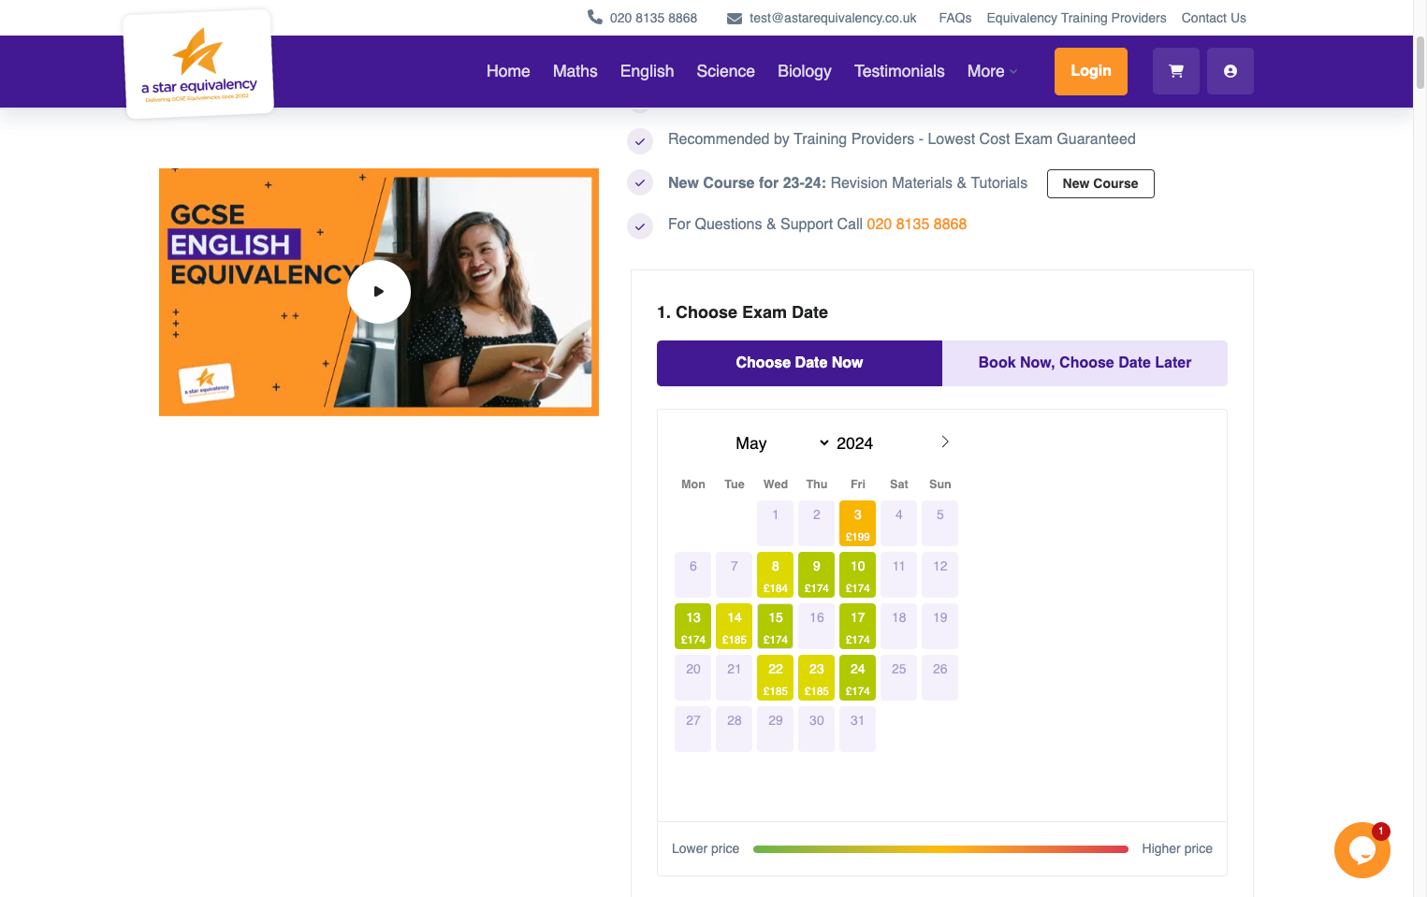
Task: Click unavailable date 16 in calendar
Action: (817, 626)
